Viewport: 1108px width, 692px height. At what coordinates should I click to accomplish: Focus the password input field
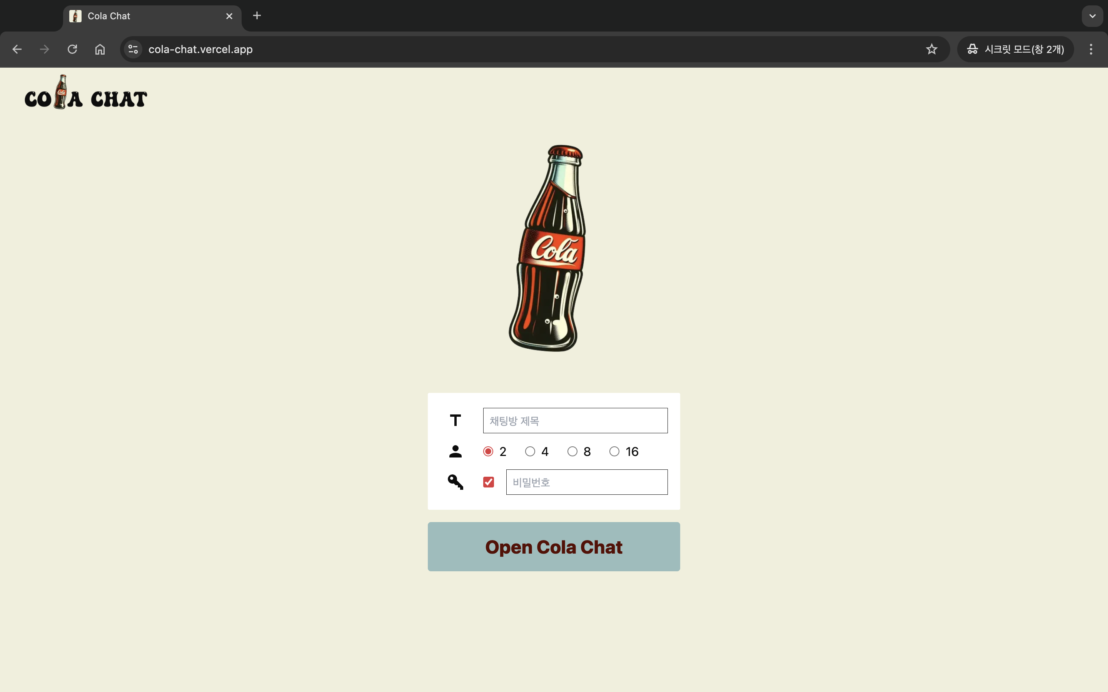(586, 482)
